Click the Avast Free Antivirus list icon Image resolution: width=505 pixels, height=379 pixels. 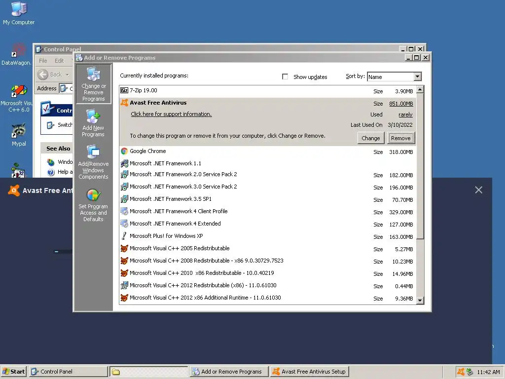pos(124,103)
